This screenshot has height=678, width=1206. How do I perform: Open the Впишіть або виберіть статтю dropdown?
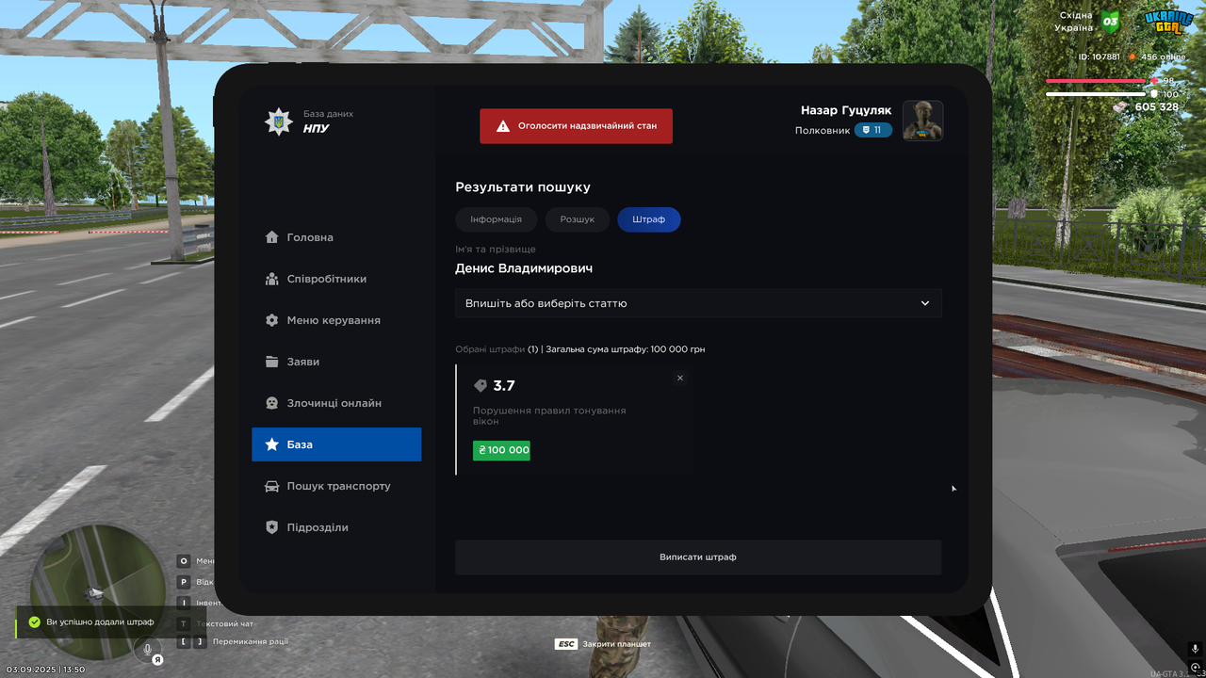698,303
